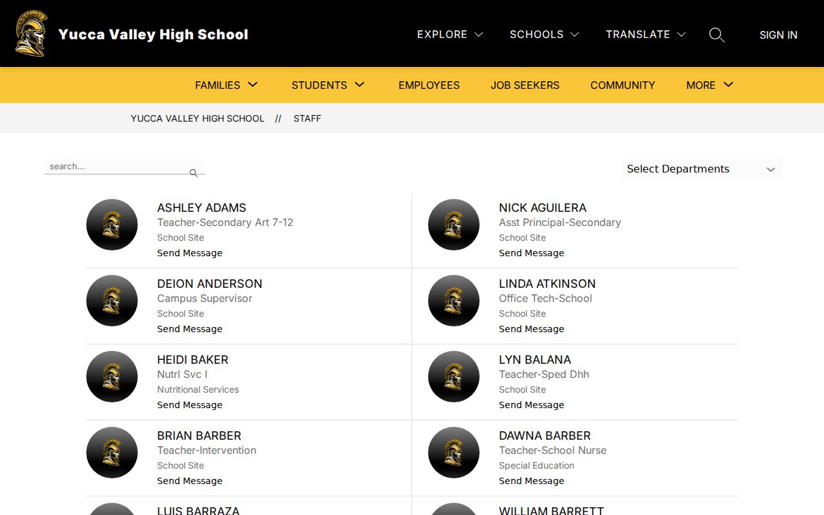The image size is (824, 515).
Task: Send Message to Lyn Balana
Action: pyautogui.click(x=532, y=405)
